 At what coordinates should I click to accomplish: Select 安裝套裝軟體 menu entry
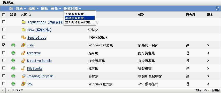tap(80, 14)
